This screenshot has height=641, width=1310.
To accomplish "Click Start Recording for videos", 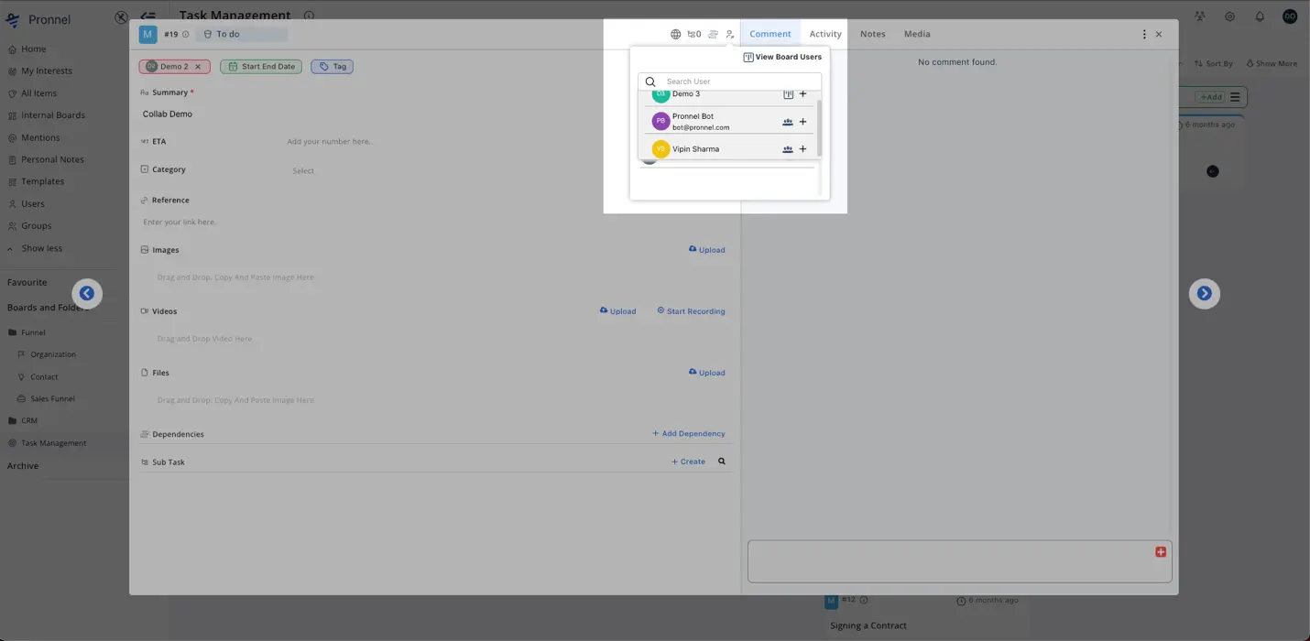I will [691, 311].
